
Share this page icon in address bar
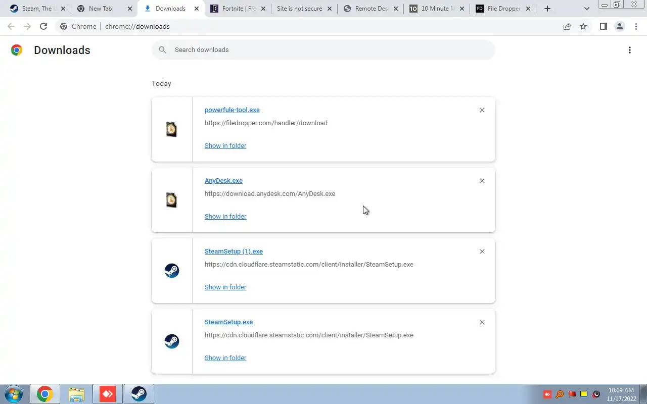(x=567, y=26)
